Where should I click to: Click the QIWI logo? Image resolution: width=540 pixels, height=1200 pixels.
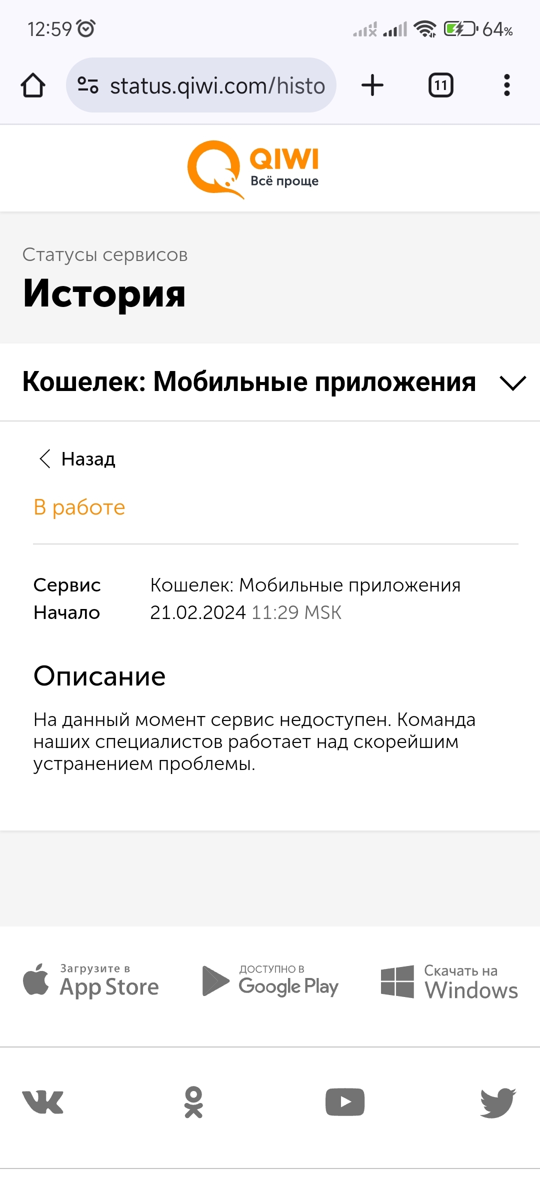pos(253,169)
